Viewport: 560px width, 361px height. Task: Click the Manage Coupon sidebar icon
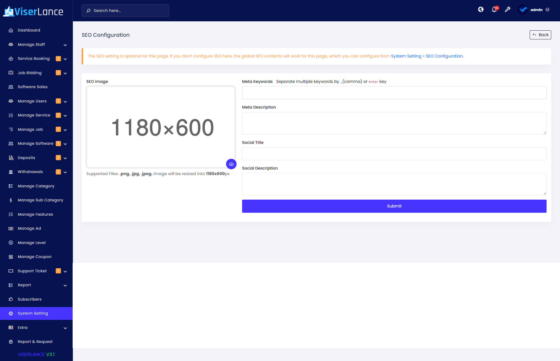pyautogui.click(x=11, y=257)
